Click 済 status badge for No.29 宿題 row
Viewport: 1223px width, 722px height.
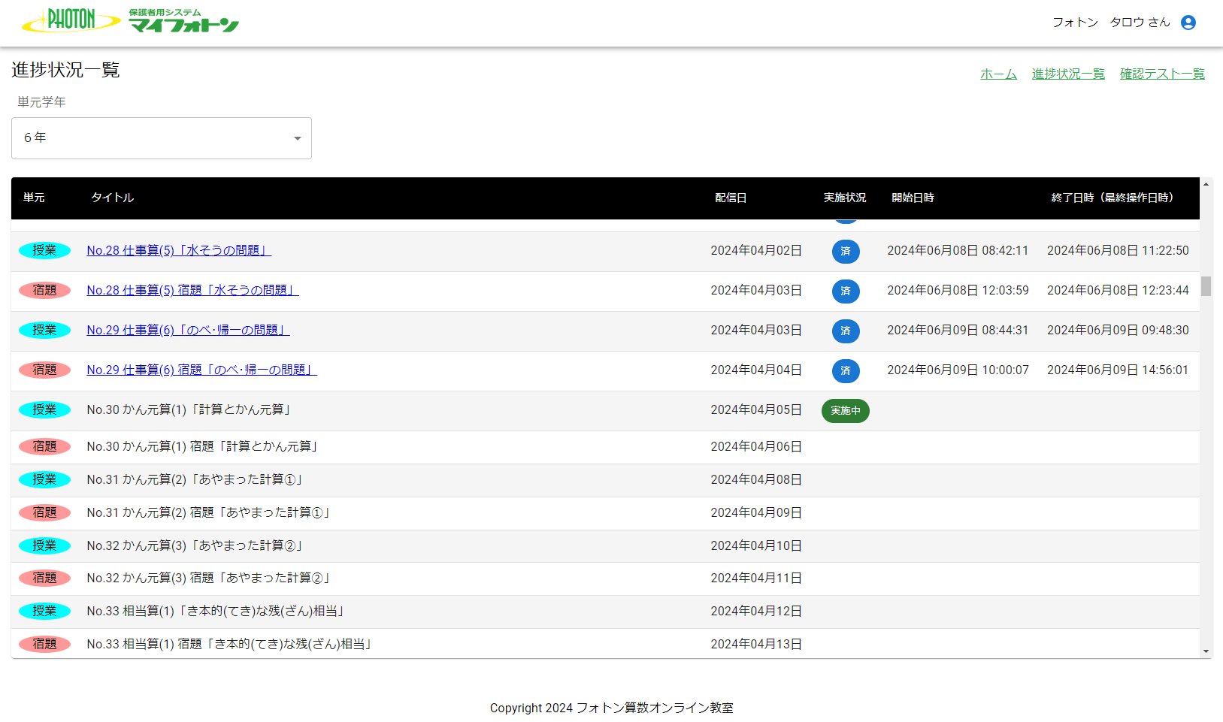tap(846, 371)
